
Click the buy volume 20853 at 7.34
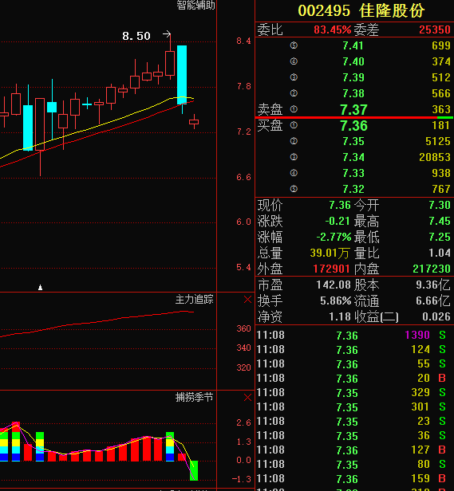coord(435,157)
